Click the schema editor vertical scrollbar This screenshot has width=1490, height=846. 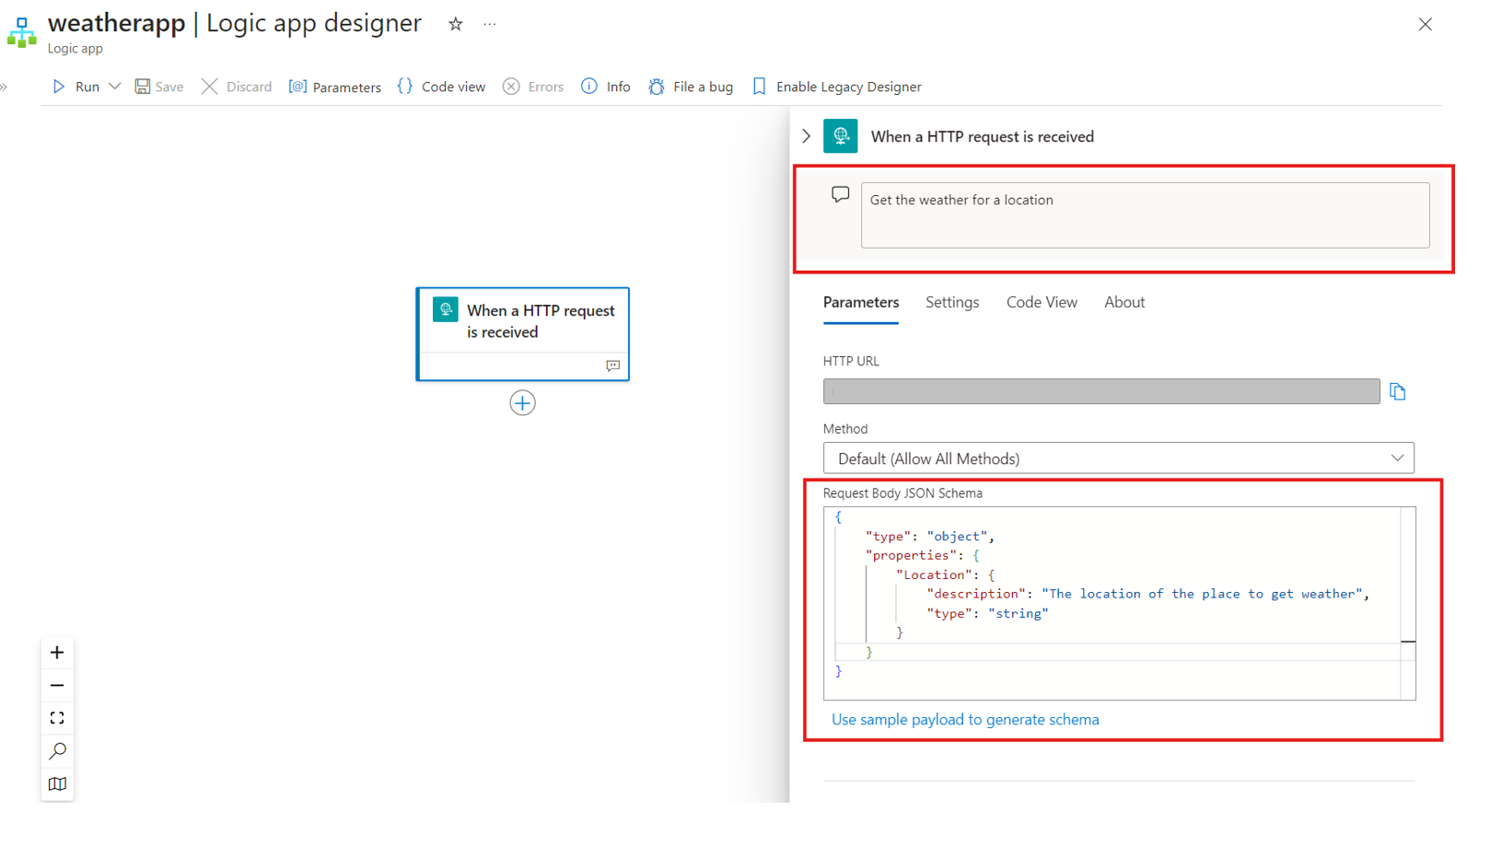(1408, 598)
